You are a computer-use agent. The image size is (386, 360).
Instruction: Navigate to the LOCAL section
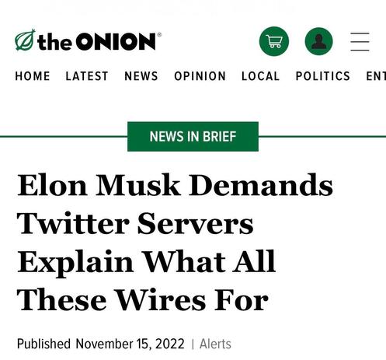260,76
